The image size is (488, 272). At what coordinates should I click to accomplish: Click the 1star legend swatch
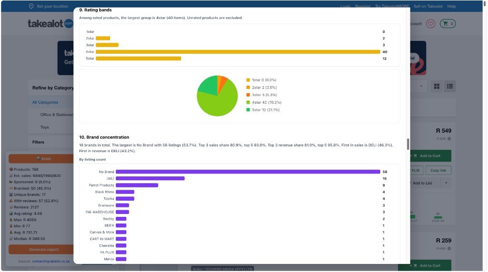pyautogui.click(x=248, y=80)
